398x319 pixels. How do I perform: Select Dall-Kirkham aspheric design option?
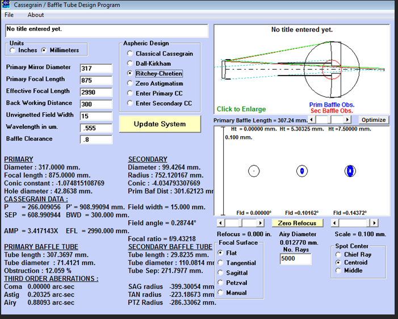pyautogui.click(x=130, y=64)
